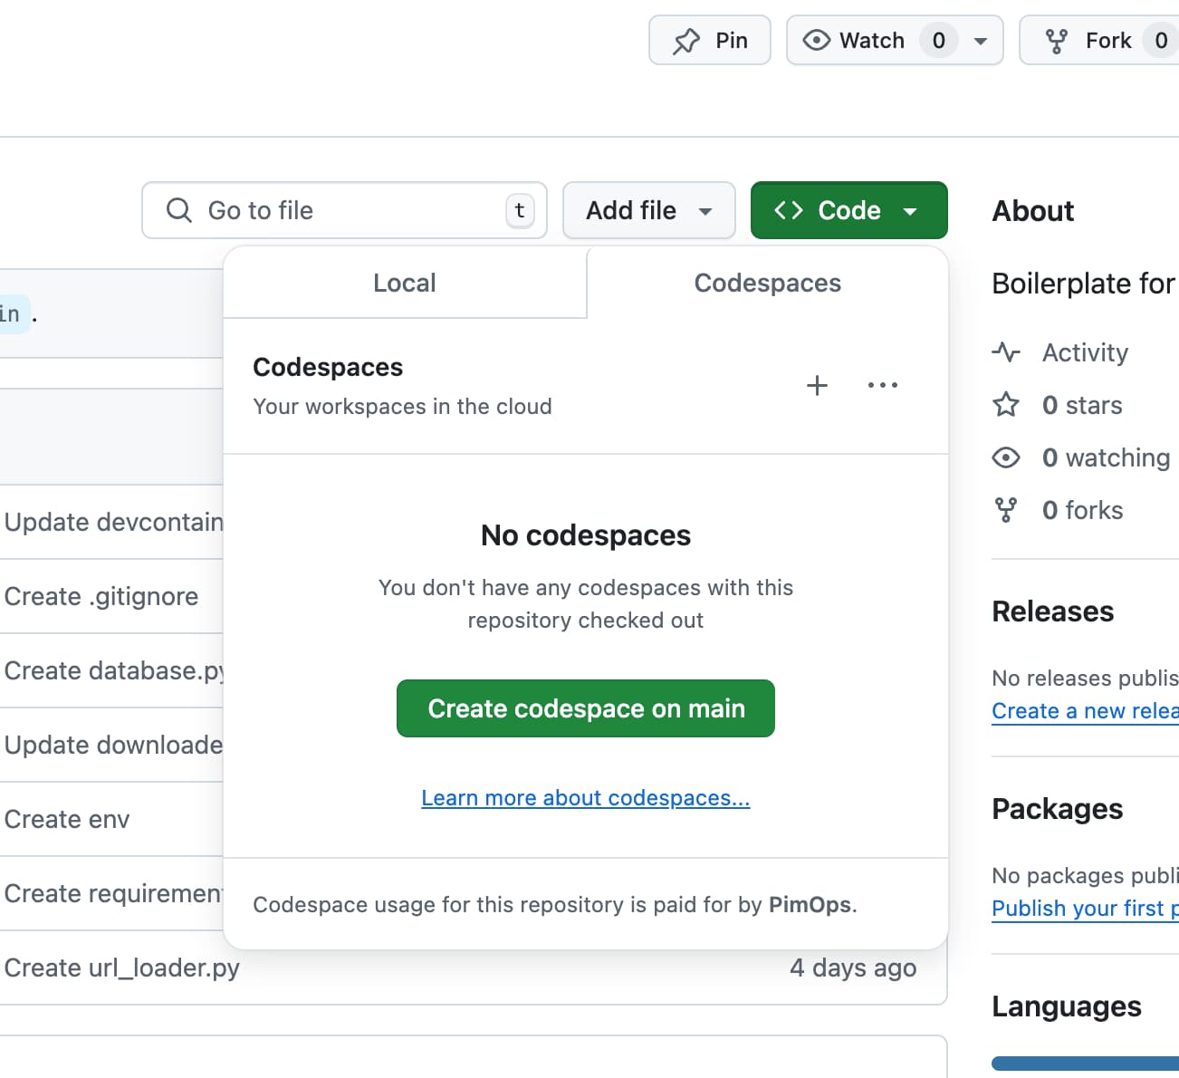Open Learn more about codespaces link
1179x1078 pixels.
pos(585,798)
